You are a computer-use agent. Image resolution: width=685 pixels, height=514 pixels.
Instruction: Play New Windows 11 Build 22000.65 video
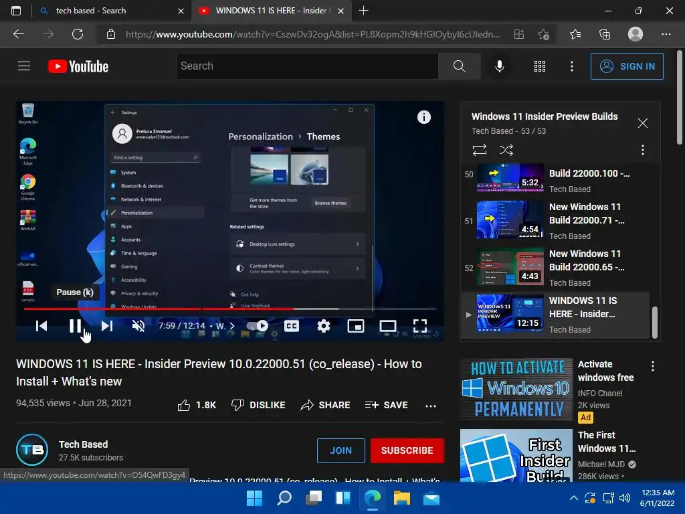pyautogui.click(x=555, y=267)
